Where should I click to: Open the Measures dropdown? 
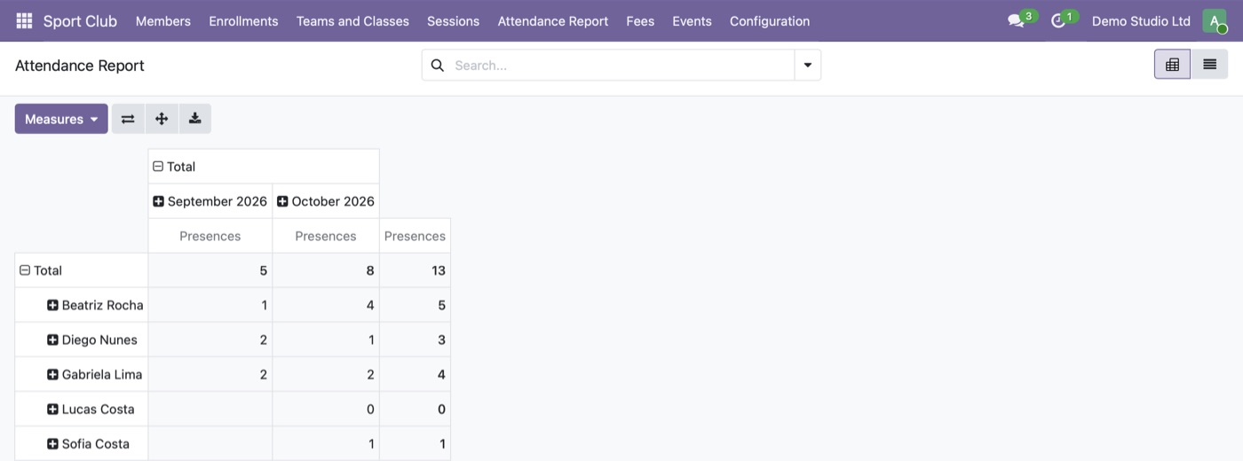click(x=61, y=119)
